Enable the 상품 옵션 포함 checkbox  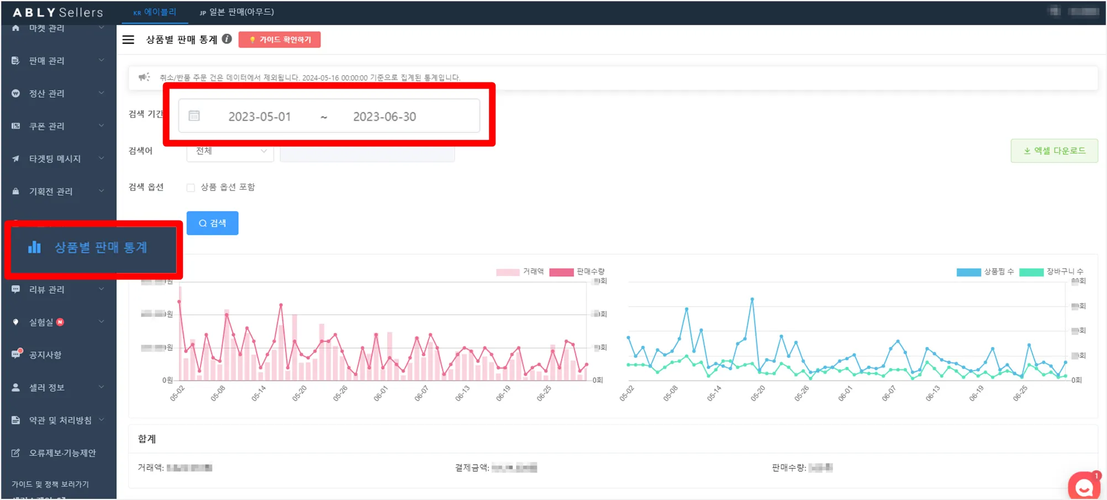[x=191, y=187]
